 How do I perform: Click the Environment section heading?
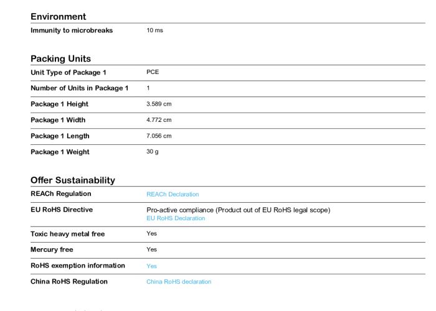coord(59,17)
